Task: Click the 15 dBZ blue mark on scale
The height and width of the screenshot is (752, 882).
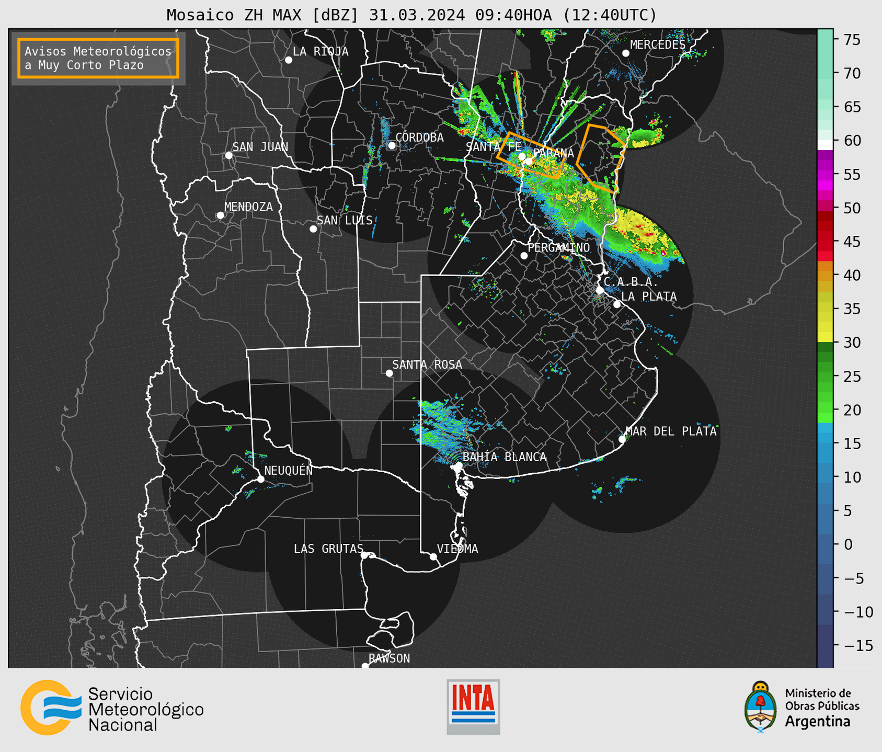Action: point(825,443)
